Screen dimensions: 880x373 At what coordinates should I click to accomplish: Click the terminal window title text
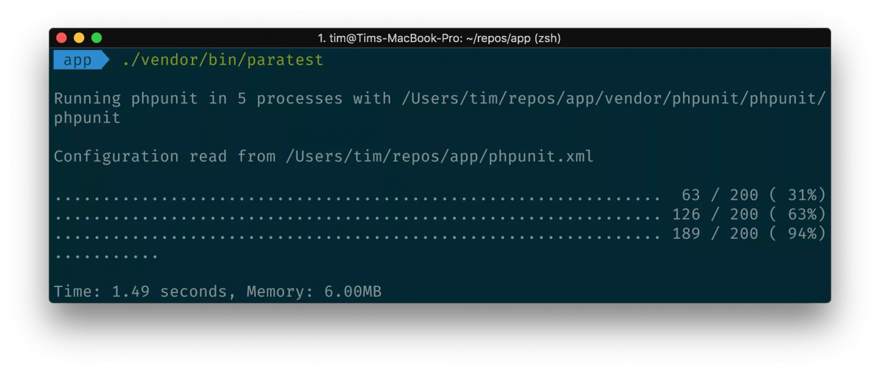[439, 38]
